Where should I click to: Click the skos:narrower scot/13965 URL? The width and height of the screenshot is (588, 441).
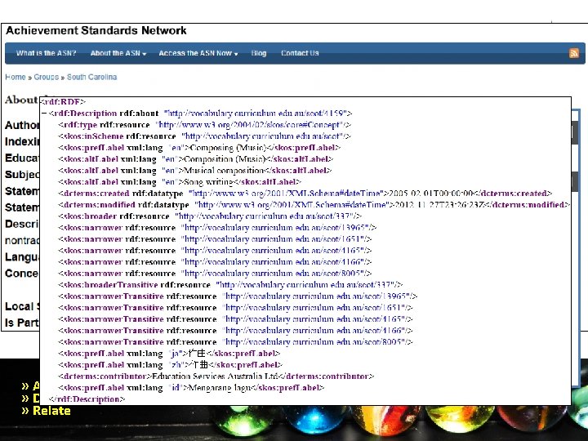pyautogui.click(x=275, y=228)
